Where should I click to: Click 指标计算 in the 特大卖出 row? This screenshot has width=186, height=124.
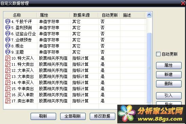[x=81, y=64]
